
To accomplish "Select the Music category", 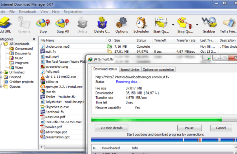I will click(16, 58).
